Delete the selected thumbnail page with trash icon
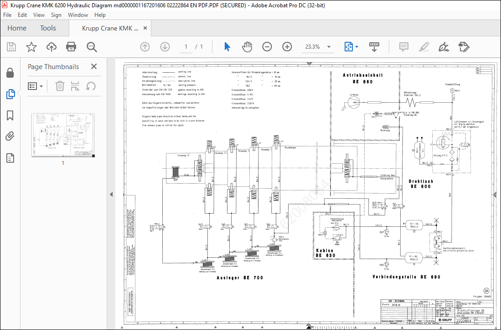The image size is (501, 330). pos(60,86)
